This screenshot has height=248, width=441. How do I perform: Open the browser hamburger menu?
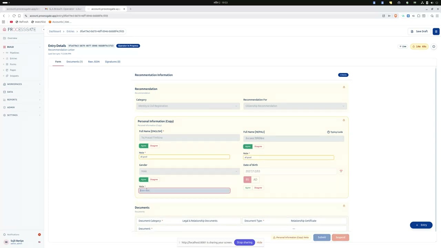pyautogui.click(x=438, y=16)
